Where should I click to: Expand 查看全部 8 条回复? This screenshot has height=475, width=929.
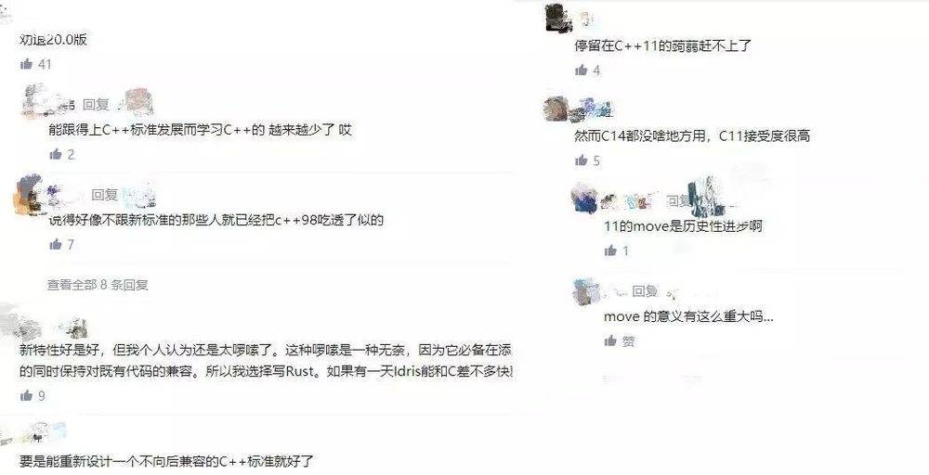(98, 285)
